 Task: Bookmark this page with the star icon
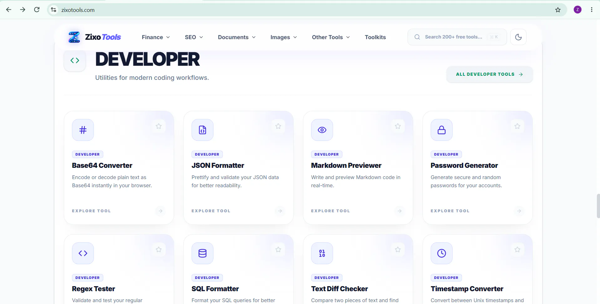[558, 10]
